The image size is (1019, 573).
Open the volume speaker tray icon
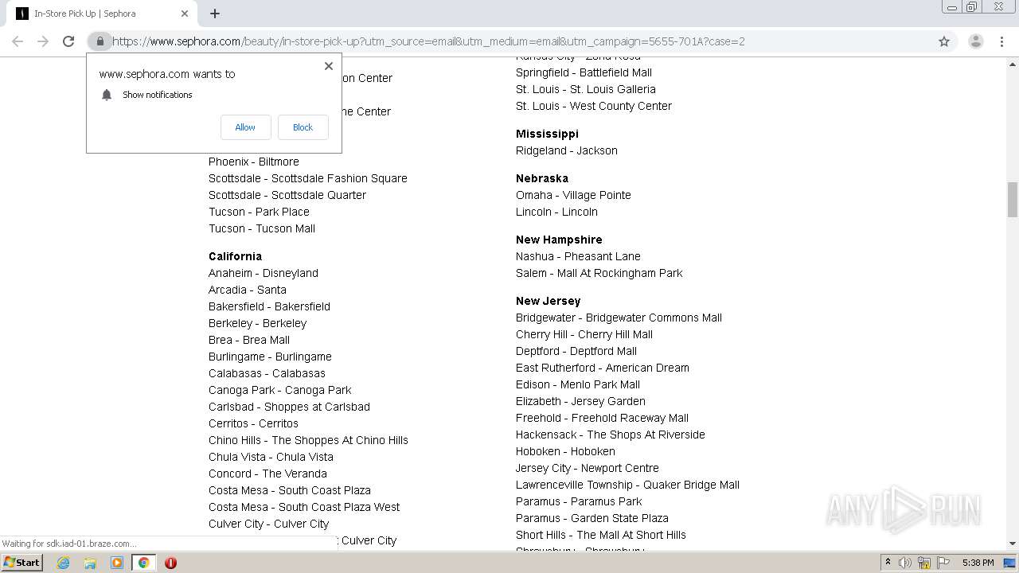tap(905, 563)
